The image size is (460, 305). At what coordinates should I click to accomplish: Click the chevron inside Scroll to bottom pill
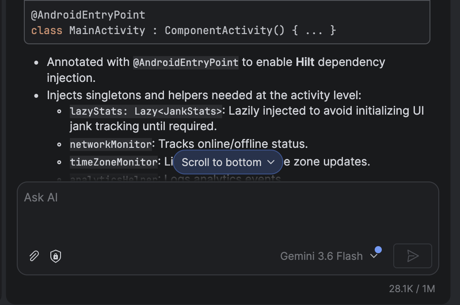click(x=271, y=162)
